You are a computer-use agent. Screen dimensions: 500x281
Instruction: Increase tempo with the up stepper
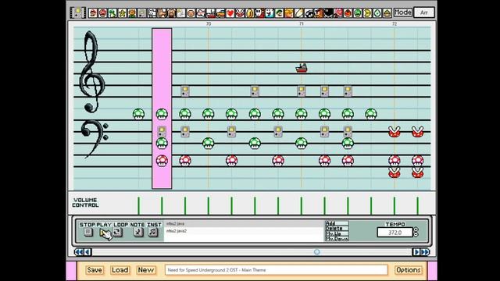(416, 229)
